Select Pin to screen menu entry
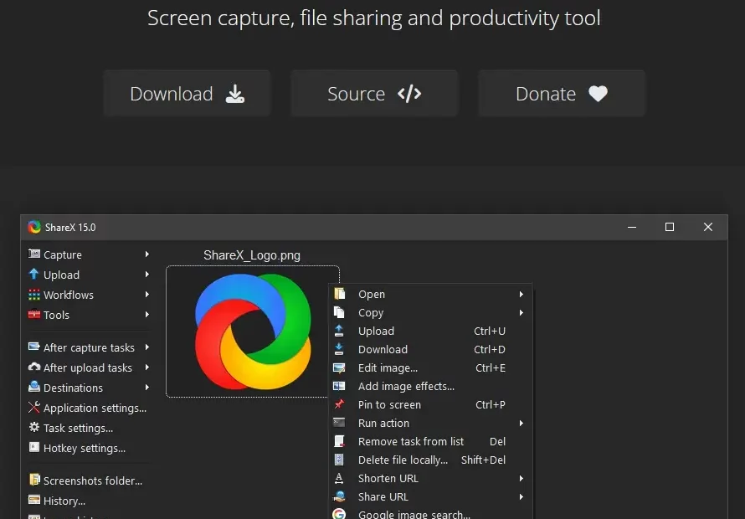Viewport: 745px width, 519px height. point(431,404)
